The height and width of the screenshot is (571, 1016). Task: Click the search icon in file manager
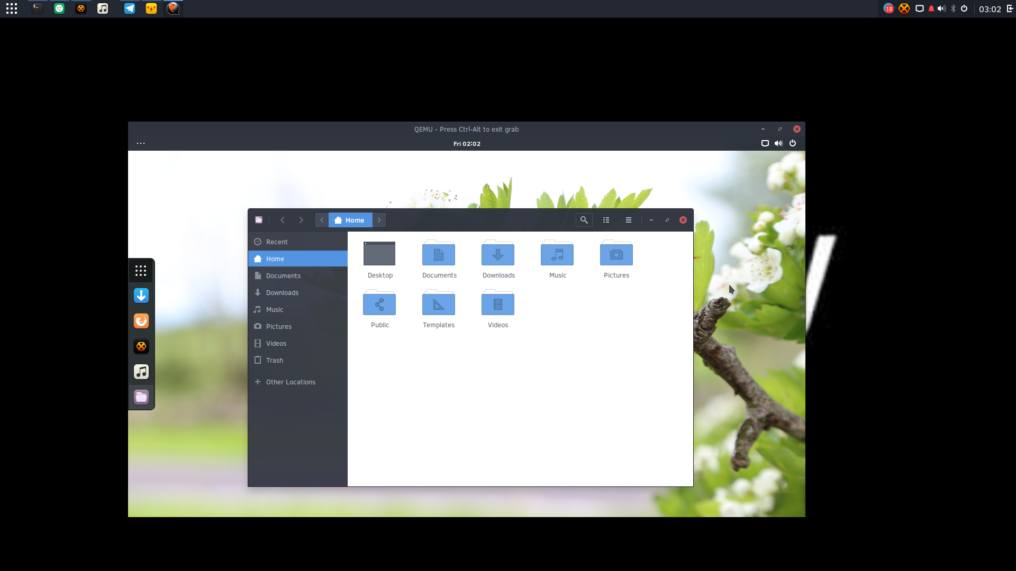(584, 220)
